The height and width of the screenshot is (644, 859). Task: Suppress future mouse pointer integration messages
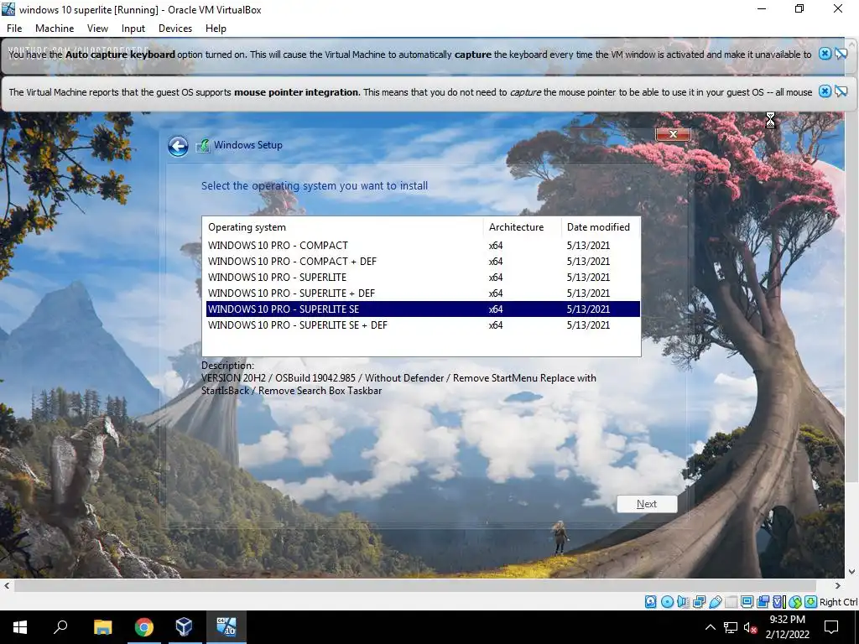pos(841,91)
